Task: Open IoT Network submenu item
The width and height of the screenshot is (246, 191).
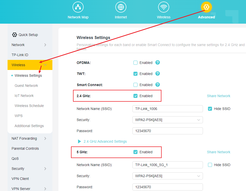Action: tap(24, 96)
